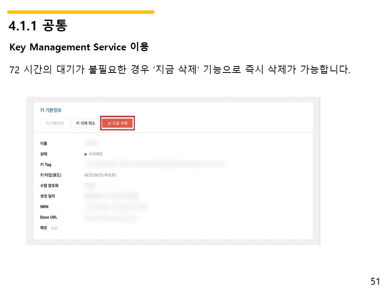Viewport: 386px width, 290px height.
Task: Click the slide title 4.1.1 공통
Action: click(39, 25)
